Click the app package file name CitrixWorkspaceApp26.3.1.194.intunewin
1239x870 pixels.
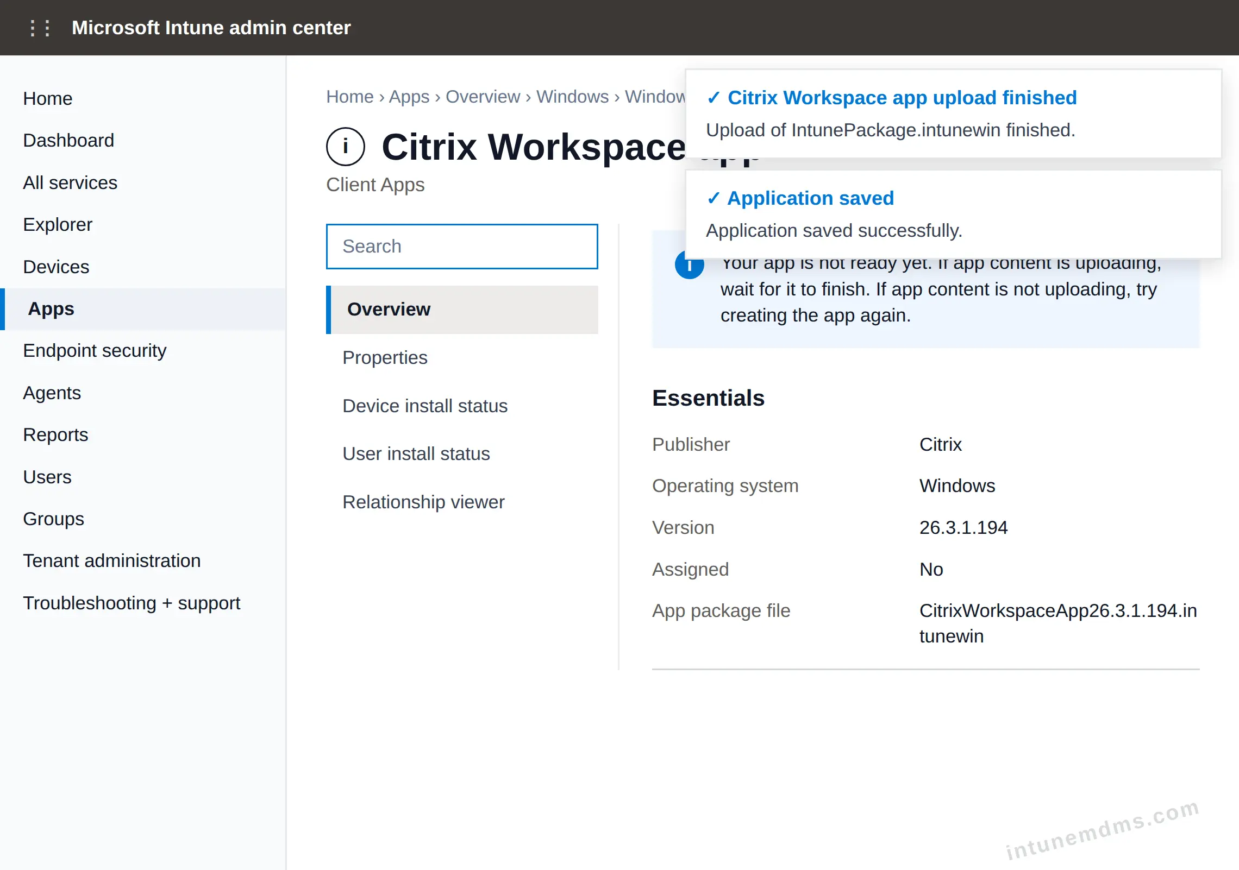(x=1058, y=623)
